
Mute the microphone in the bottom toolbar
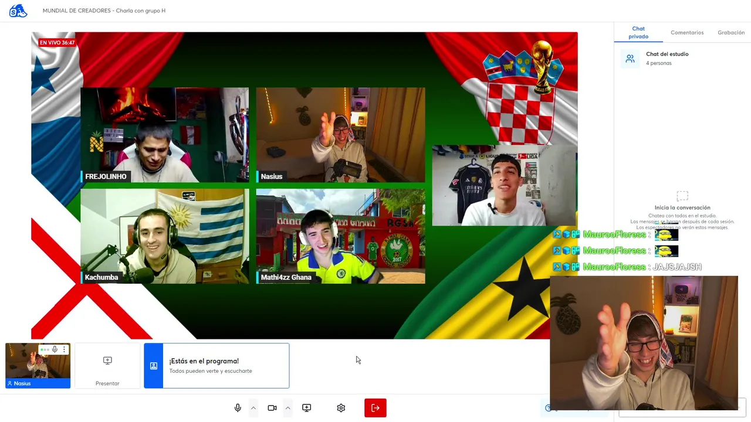(x=238, y=408)
